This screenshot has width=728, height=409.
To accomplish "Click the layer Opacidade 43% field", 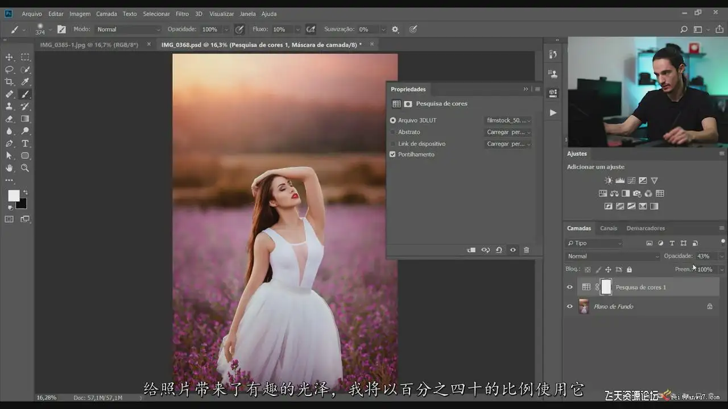I will click(706, 256).
